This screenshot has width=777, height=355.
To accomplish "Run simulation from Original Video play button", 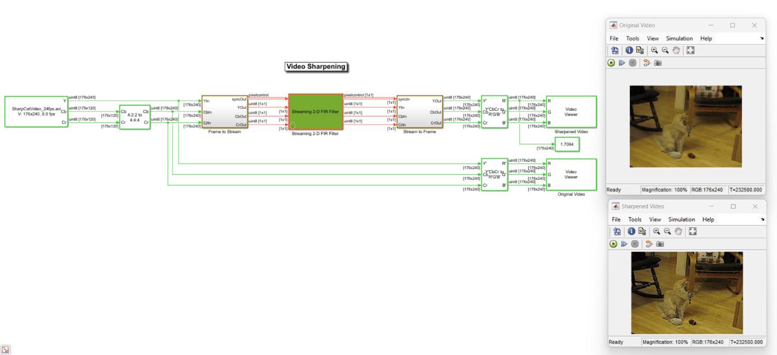I will [611, 63].
